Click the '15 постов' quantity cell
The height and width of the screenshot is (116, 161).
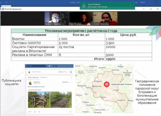(x=81, y=49)
